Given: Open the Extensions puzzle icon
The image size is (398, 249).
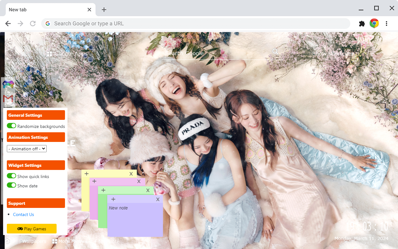Looking at the screenshot, I should pyautogui.click(x=362, y=24).
